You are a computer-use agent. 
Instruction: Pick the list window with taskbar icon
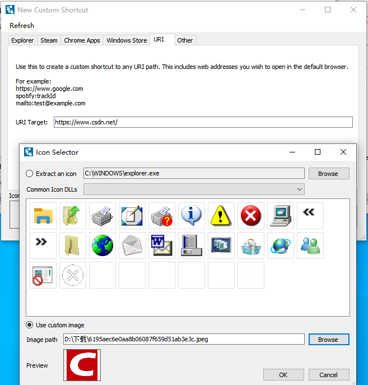[x=192, y=245]
